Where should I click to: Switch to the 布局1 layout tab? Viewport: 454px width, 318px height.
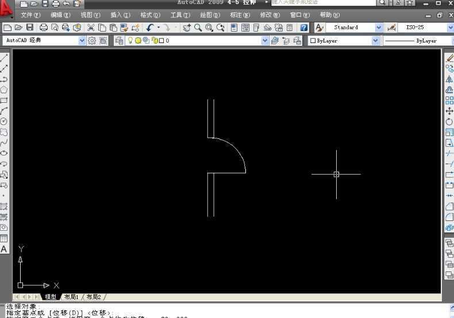tap(71, 297)
